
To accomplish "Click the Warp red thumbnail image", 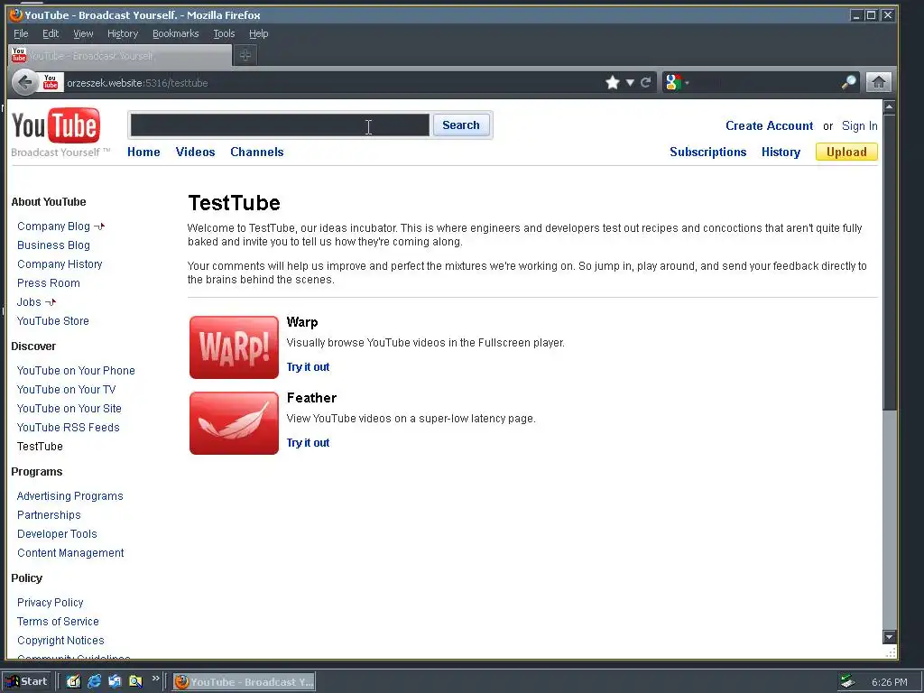I will [234, 347].
